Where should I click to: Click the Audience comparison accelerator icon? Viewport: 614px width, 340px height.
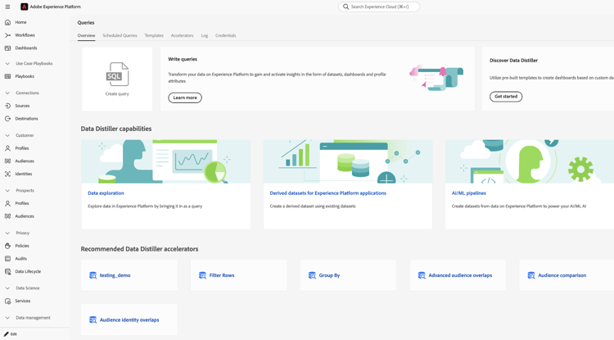pyautogui.click(x=531, y=275)
